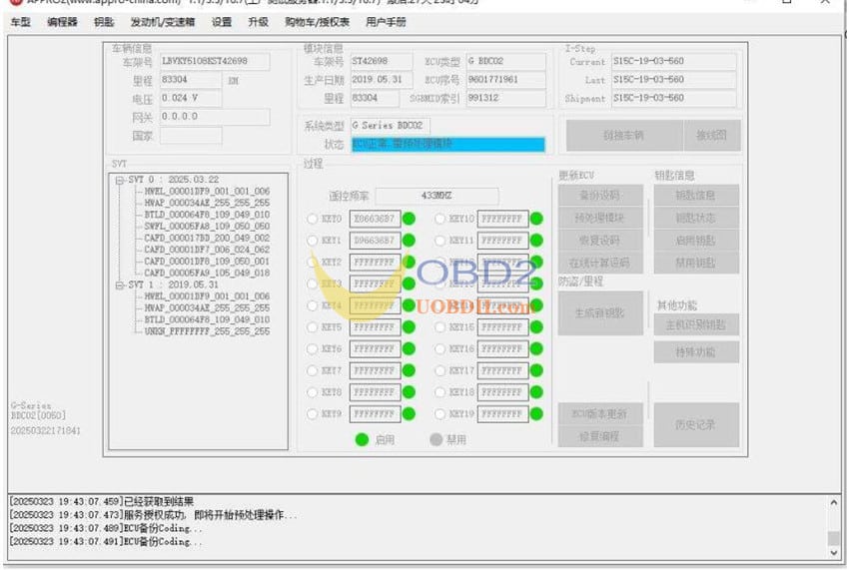The height and width of the screenshot is (570, 849).
Task: Select UNBN_FFFFFFFF_255_255_255 tree row
Action: tap(207, 331)
